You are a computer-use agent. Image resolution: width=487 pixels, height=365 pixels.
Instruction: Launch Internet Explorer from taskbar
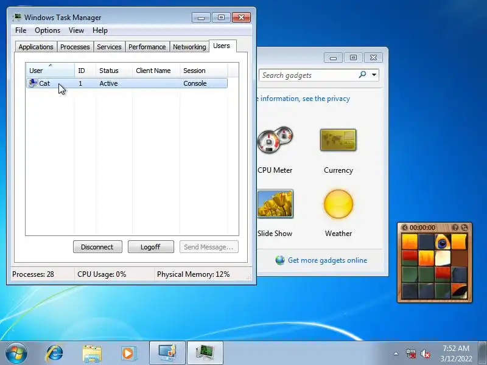pos(54,353)
